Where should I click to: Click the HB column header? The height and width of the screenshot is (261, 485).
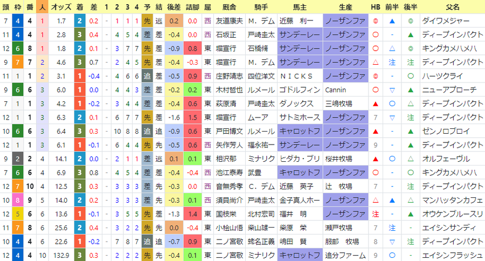[x=376, y=7]
